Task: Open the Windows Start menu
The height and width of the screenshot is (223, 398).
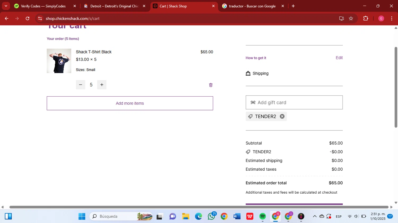Action: pyautogui.click(x=82, y=216)
